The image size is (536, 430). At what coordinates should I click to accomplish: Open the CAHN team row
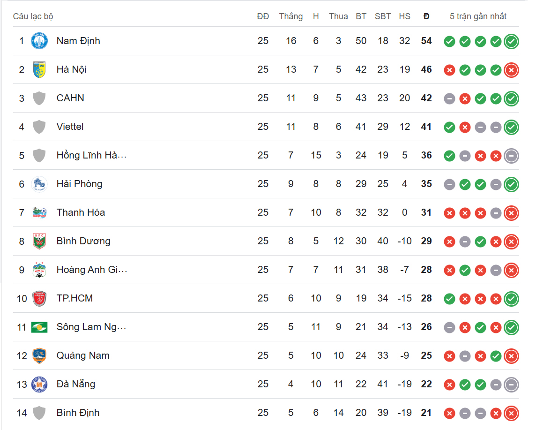[266, 98]
